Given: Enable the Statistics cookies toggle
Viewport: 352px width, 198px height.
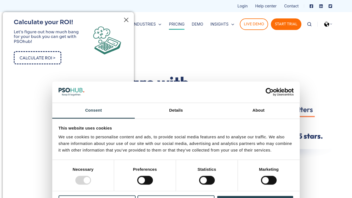Looking at the screenshot, I should [207, 180].
